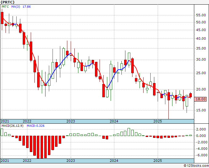Click the 40.00 price axis label
The width and height of the screenshot is (209, 168).
(201, 38)
